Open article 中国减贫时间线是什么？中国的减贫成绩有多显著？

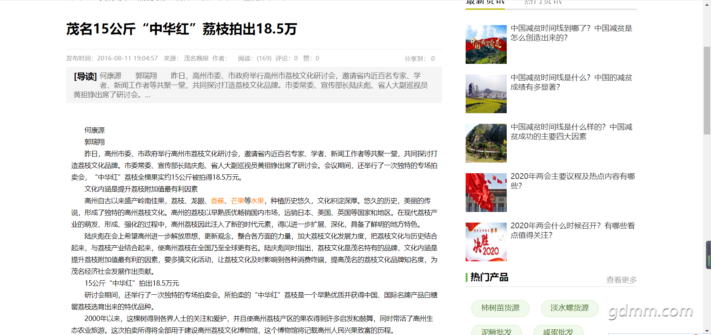pos(571,82)
